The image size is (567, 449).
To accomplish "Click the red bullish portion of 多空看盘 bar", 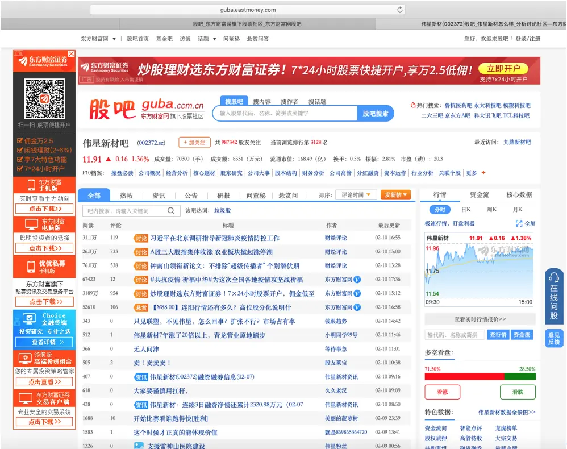I will pyautogui.click(x=464, y=377).
